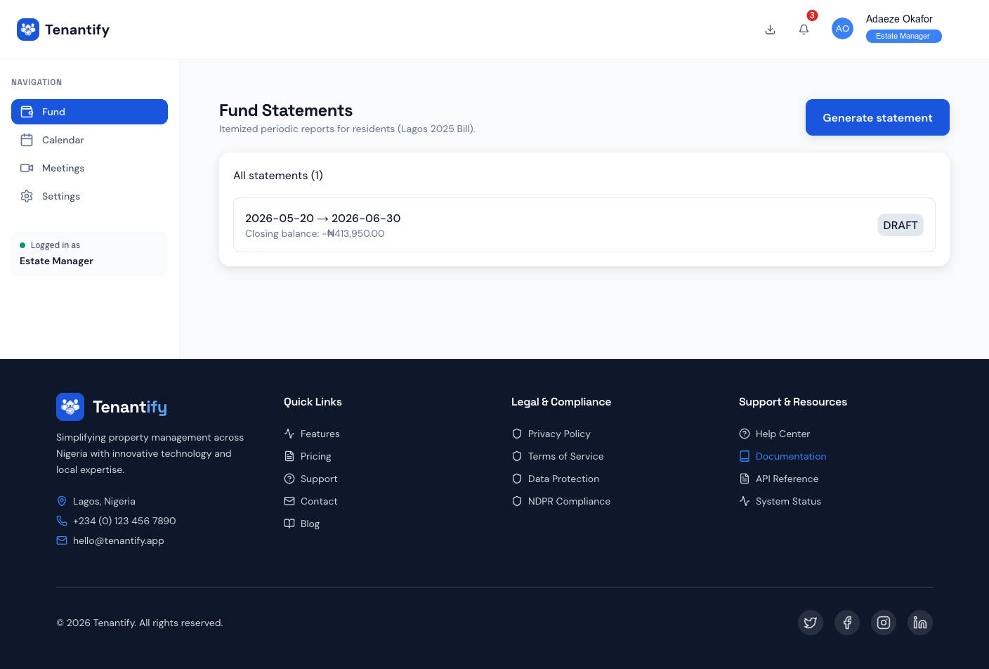This screenshot has height=669, width=989.
Task: Click the Help Center question icon
Action: (745, 434)
